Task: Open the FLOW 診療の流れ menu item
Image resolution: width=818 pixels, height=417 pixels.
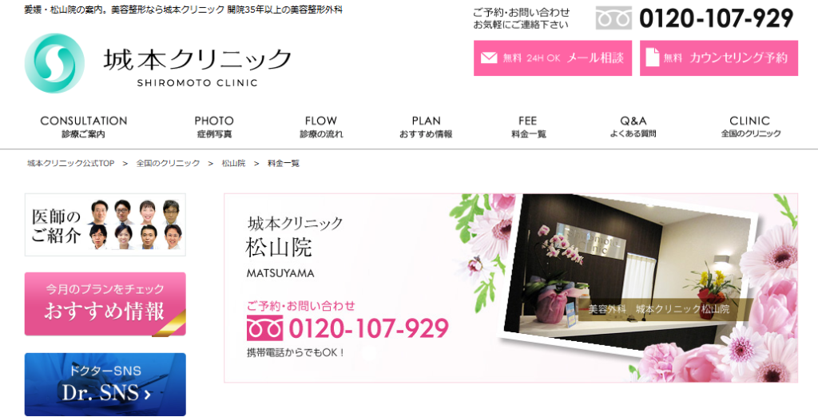Action: [321, 127]
